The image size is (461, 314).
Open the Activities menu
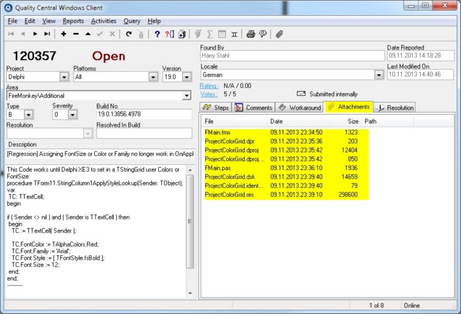[104, 21]
